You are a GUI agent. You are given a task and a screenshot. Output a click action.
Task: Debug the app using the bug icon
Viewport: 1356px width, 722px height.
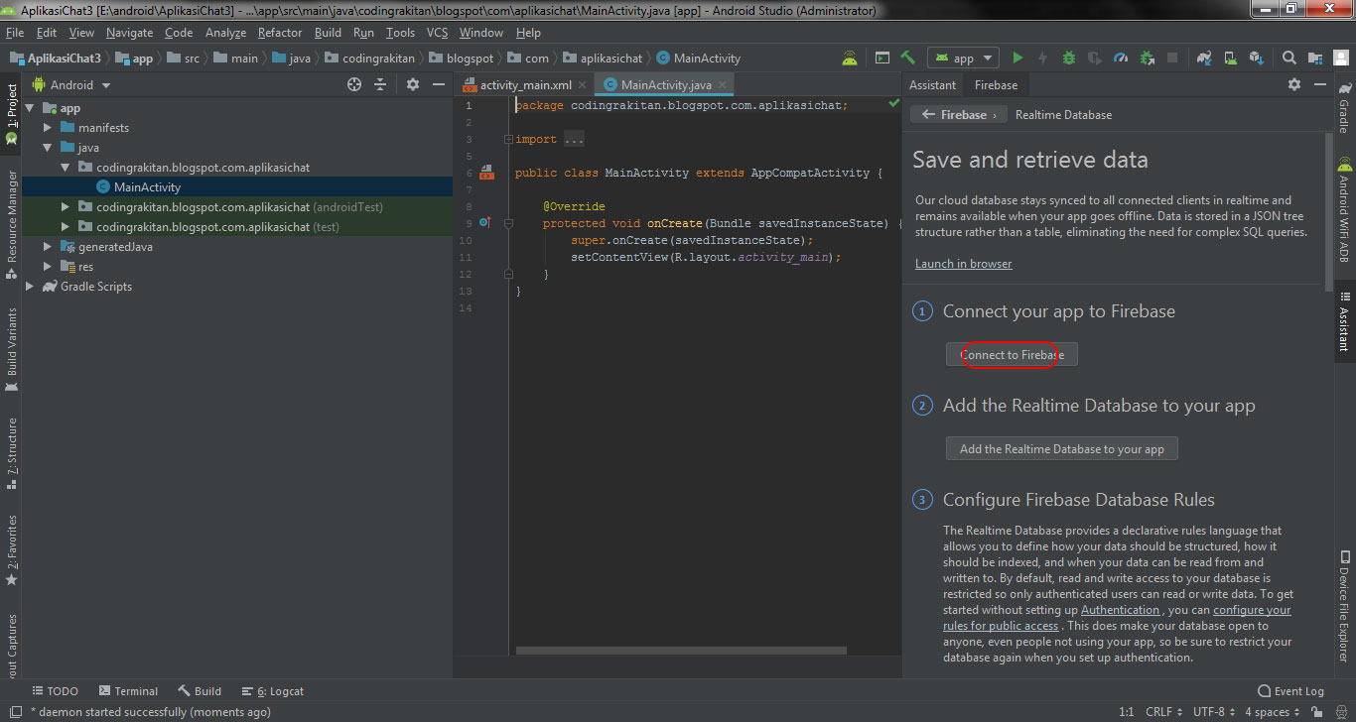1068,58
